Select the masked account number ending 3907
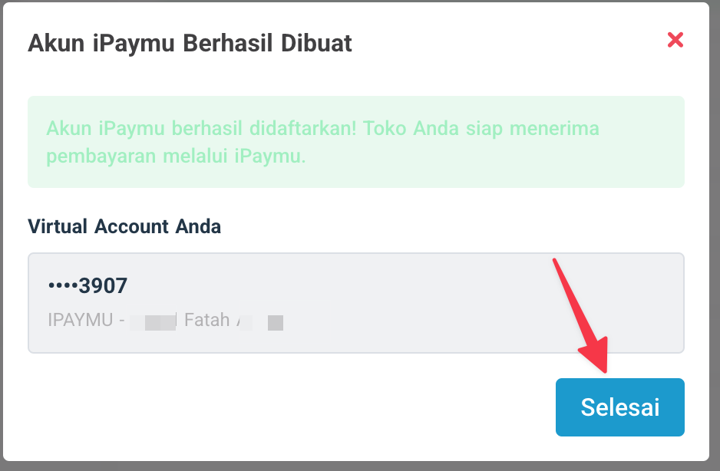 pyautogui.click(x=88, y=286)
